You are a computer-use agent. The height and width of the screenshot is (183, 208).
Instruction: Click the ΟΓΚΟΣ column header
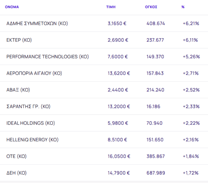151,7
